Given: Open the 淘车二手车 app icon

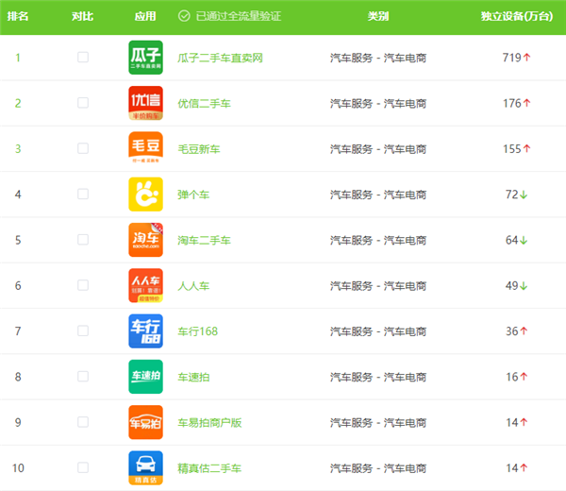Looking at the screenshot, I should click(145, 240).
